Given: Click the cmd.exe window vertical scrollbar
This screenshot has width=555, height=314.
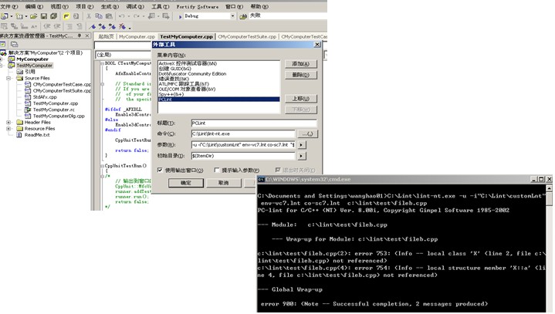Looking at the screenshot, I should tap(549, 248).
